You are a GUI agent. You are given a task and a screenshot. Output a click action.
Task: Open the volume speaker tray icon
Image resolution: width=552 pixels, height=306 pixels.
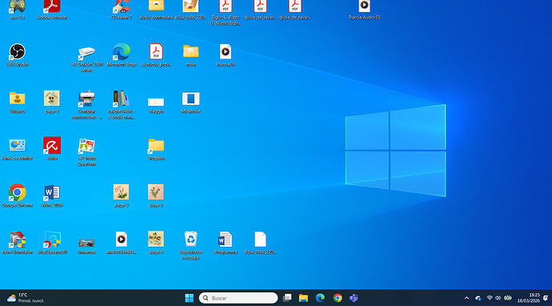[498, 298]
